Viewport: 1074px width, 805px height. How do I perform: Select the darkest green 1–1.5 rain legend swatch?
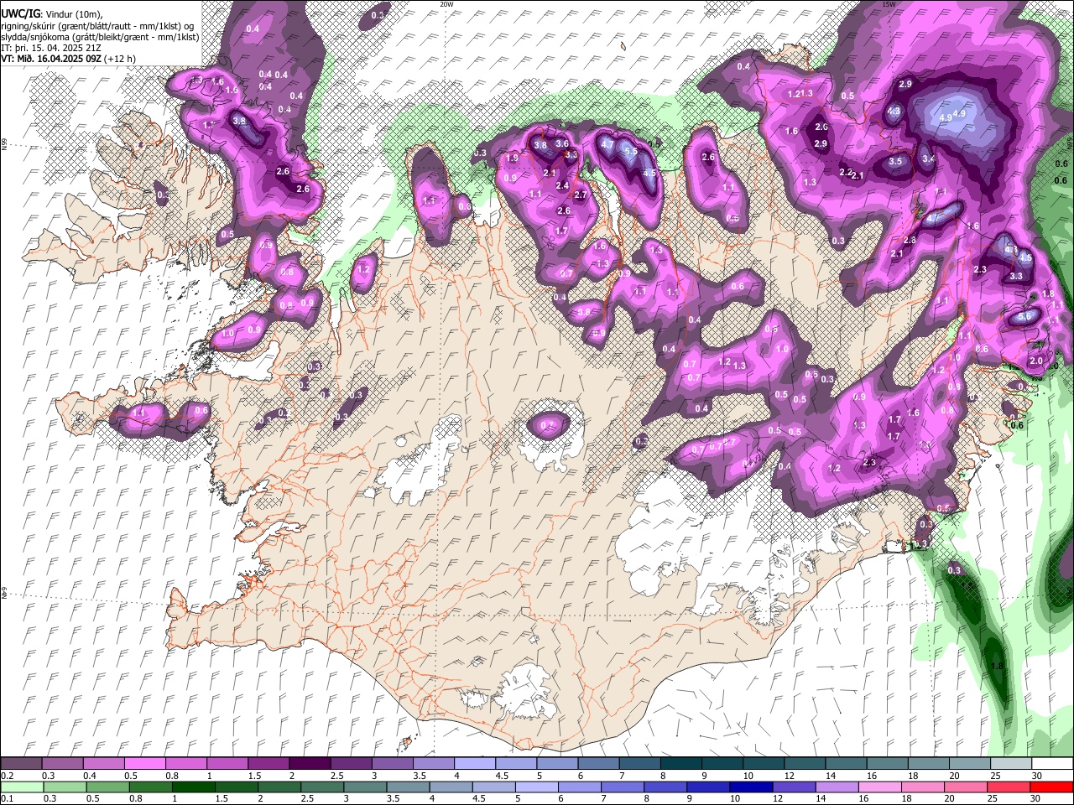coord(193,787)
